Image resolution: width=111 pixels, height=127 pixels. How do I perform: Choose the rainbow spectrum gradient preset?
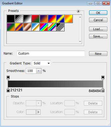(x=44, y=27)
